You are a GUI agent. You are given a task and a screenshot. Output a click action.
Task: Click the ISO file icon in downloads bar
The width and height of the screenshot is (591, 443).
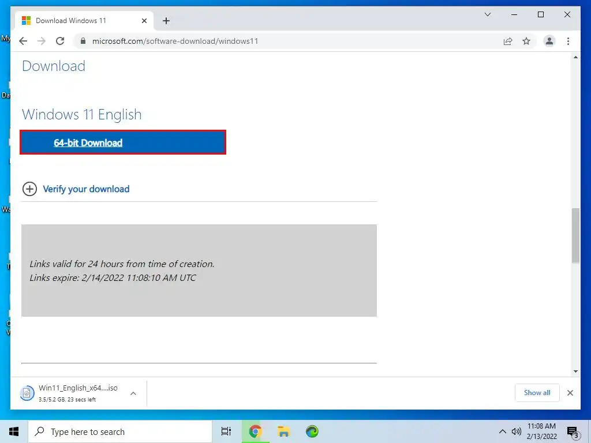click(27, 393)
